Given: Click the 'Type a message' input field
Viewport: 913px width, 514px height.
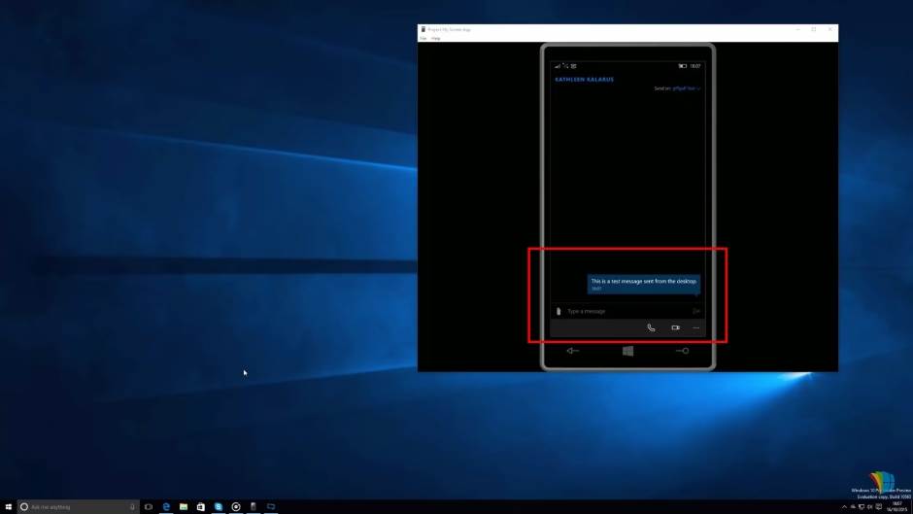Looking at the screenshot, I should click(x=622, y=311).
